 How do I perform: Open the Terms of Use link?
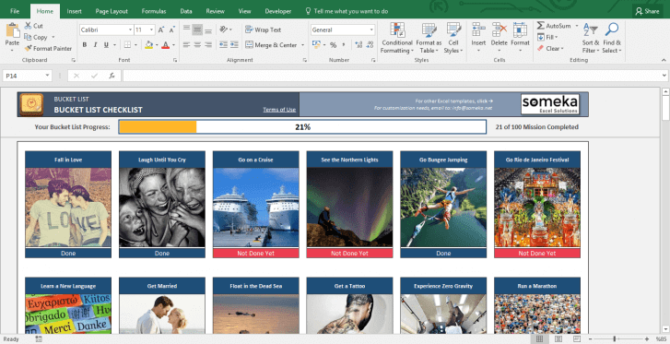[x=279, y=110]
